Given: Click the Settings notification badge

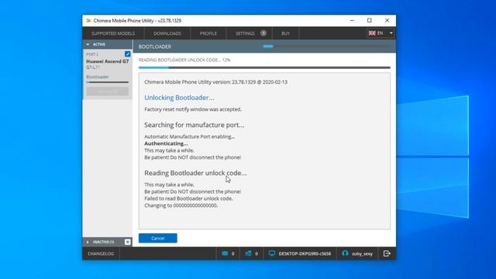Looking at the screenshot, I should (x=263, y=33).
